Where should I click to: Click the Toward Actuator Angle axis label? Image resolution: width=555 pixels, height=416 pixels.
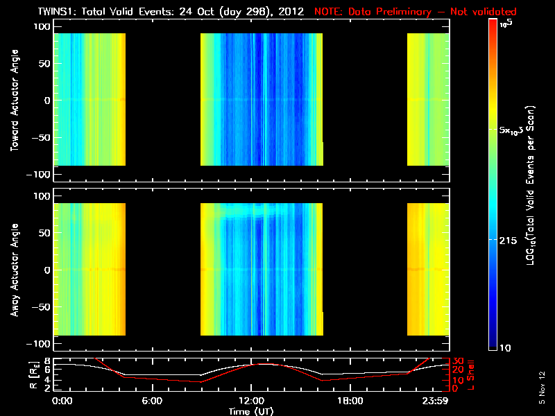(x=15, y=101)
